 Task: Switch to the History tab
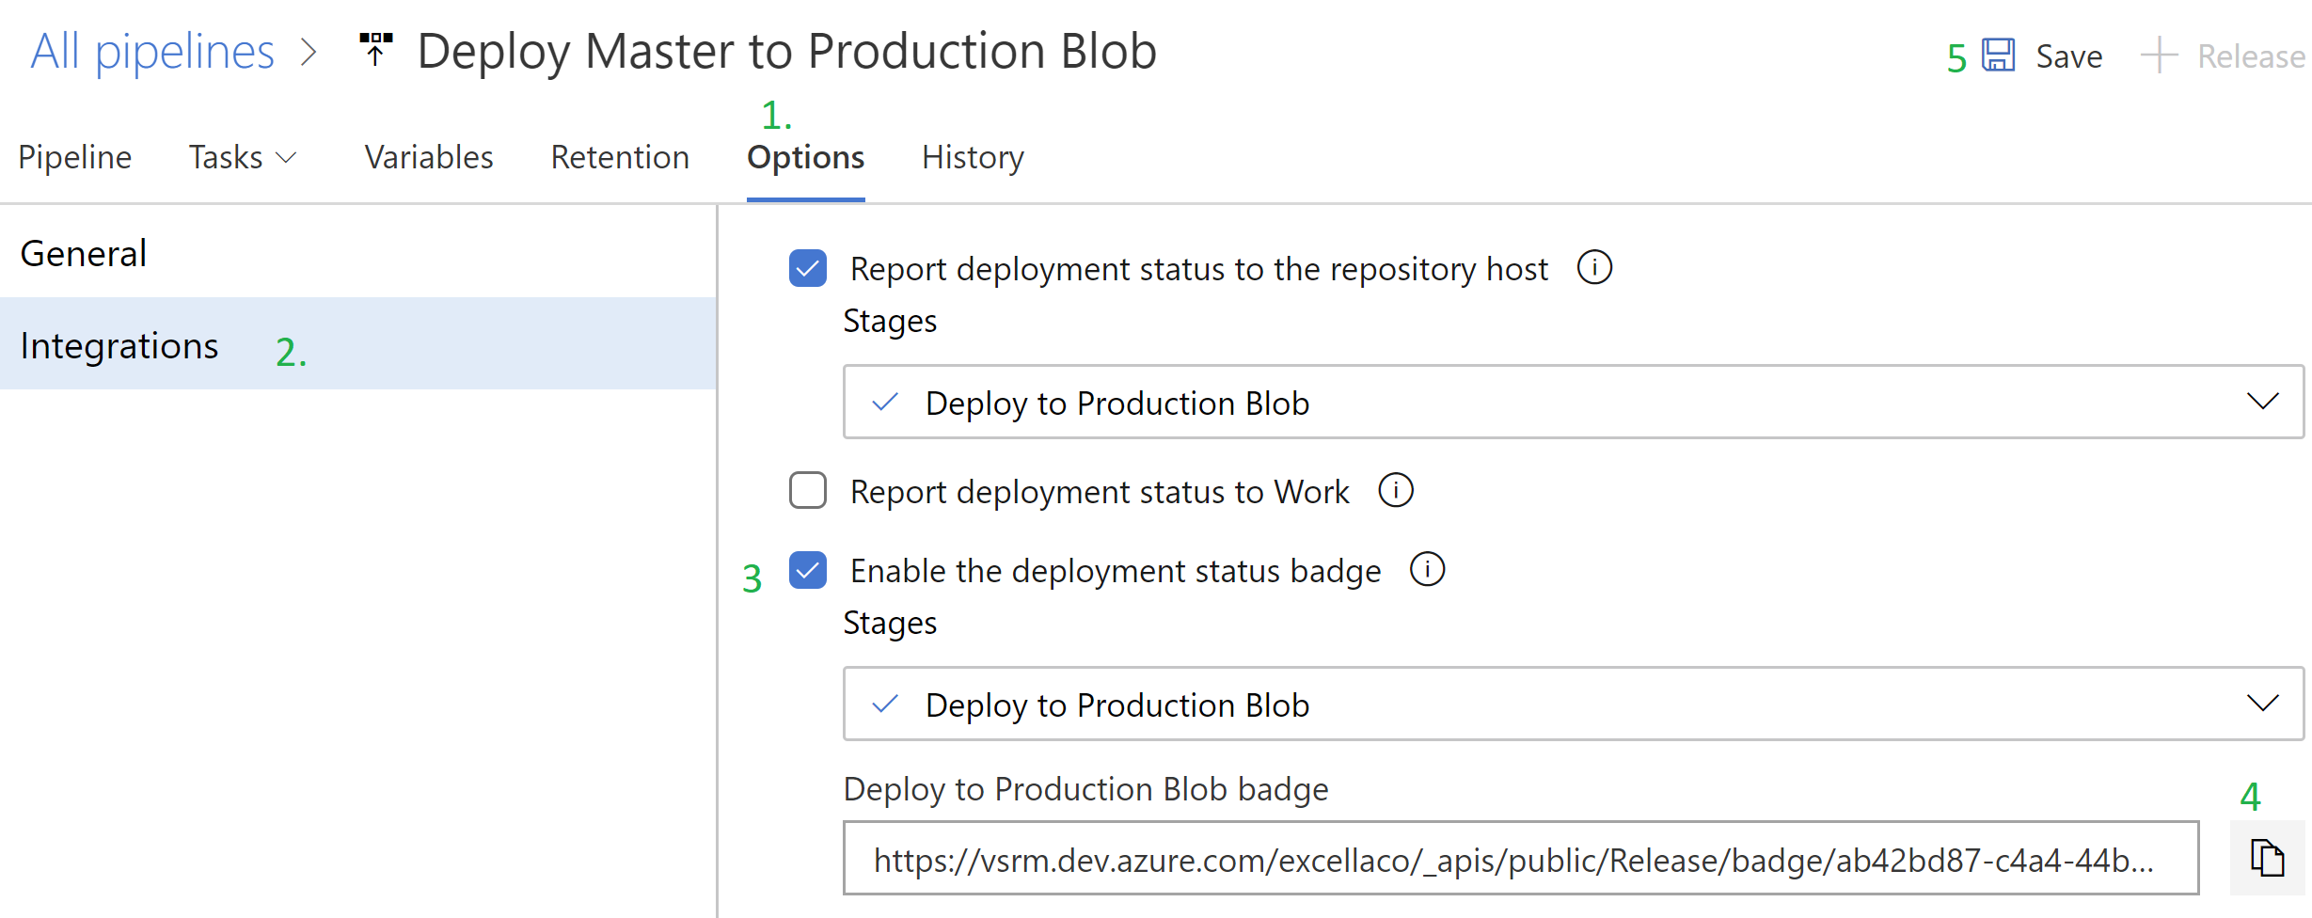pos(972,156)
